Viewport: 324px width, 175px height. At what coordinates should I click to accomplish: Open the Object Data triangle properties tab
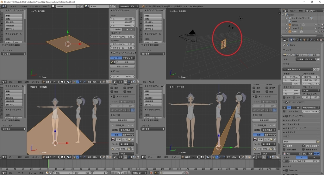pyautogui.click(x=315, y=40)
